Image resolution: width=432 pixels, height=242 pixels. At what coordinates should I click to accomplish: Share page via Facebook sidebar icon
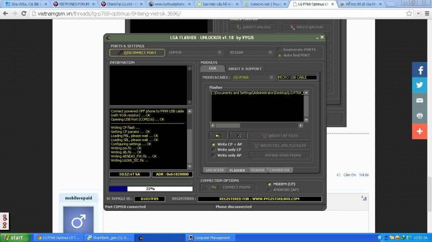[x=420, y=70]
